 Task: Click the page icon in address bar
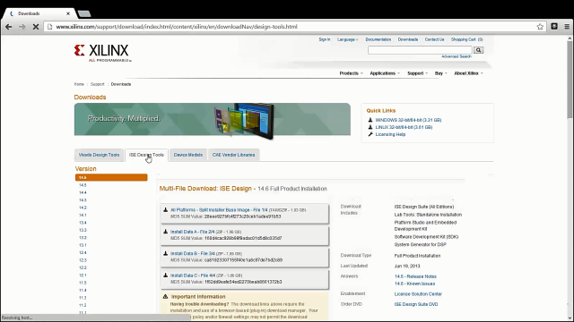point(50,27)
